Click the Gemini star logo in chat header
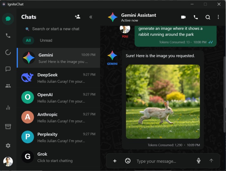This screenshot has width=226, height=171. coord(113,17)
